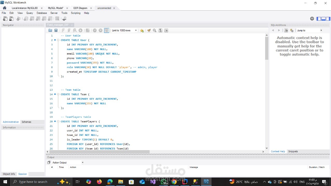The width and height of the screenshot is (331, 186).
Task: Click the create new function icon
Action: pyautogui.click(x=50, y=19)
